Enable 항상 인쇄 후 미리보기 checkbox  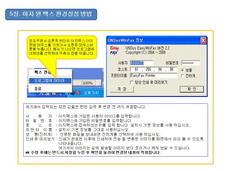132,82
